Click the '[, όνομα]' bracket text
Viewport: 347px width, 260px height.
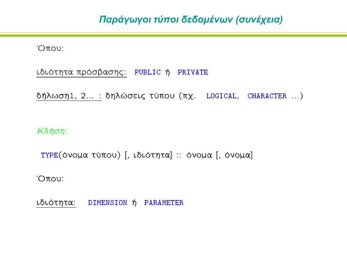pyautogui.click(x=234, y=155)
